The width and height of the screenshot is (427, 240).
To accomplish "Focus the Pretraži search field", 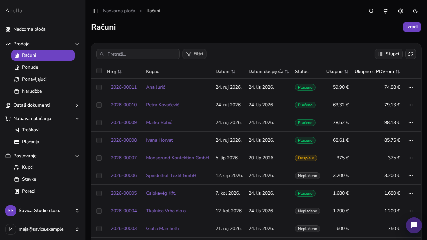I will [138, 54].
